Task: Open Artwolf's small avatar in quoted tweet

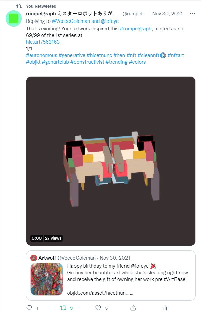Action: 34,258
